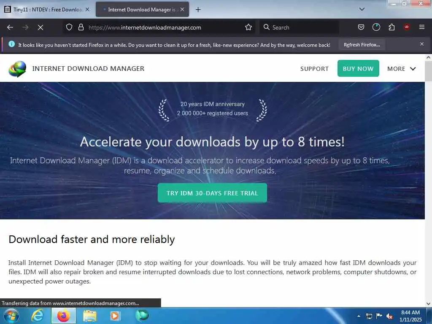Open a new tab
The width and height of the screenshot is (432, 324).
198,10
